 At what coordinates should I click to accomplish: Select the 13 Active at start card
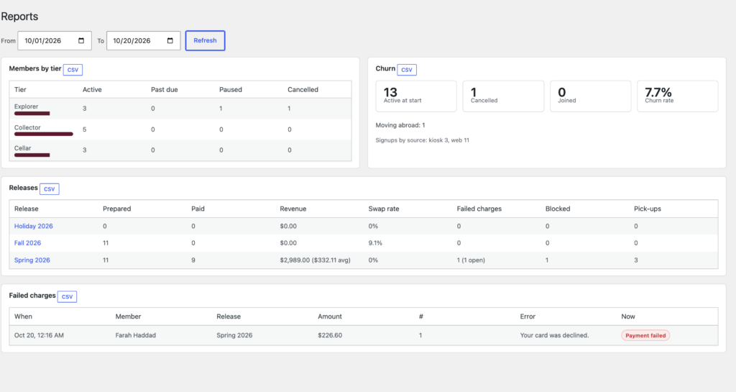416,96
